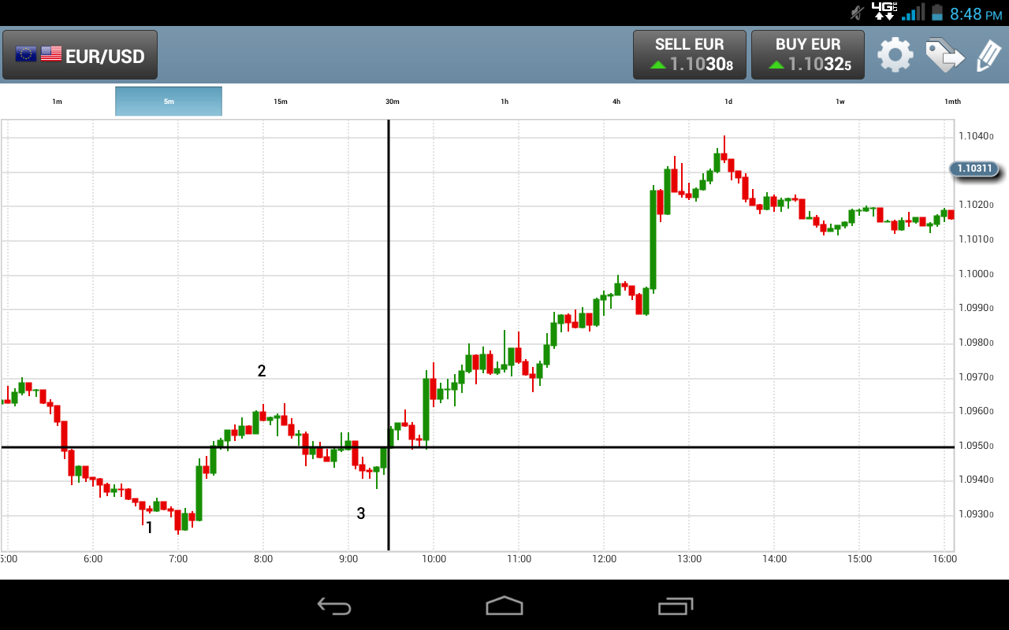Image resolution: width=1009 pixels, height=630 pixels.
Task: Select the 5m timeframe tab
Action: [169, 102]
